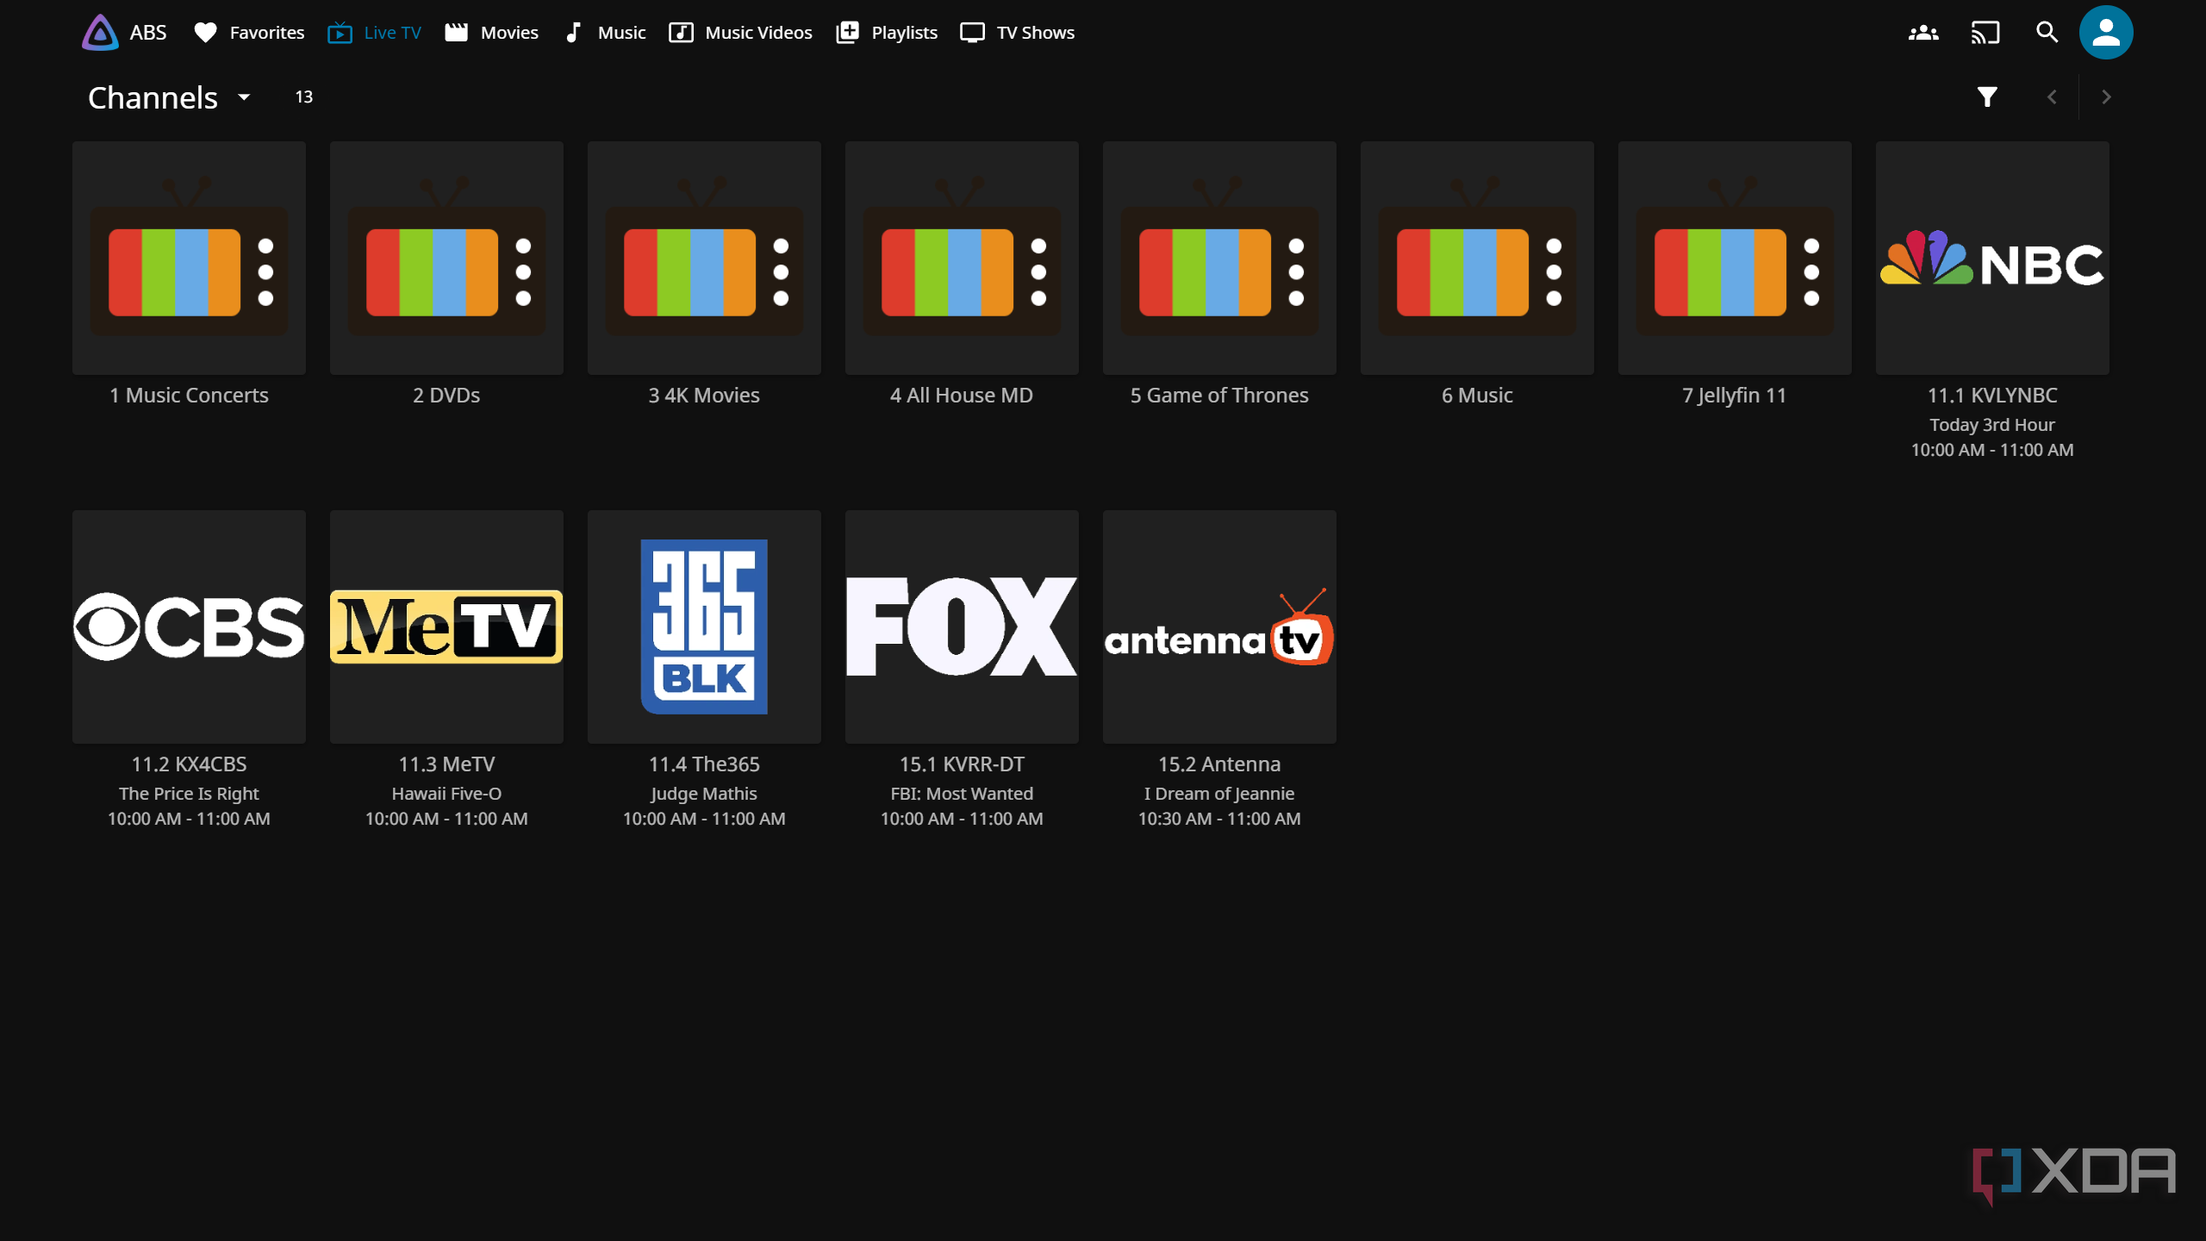This screenshot has width=2206, height=1241.
Task: Click the Jellyfin logo icon beside ABS
Action: tap(100, 33)
